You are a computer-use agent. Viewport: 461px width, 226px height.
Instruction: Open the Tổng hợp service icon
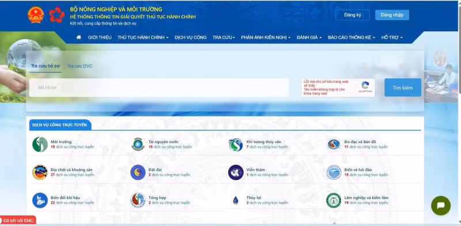point(138,200)
